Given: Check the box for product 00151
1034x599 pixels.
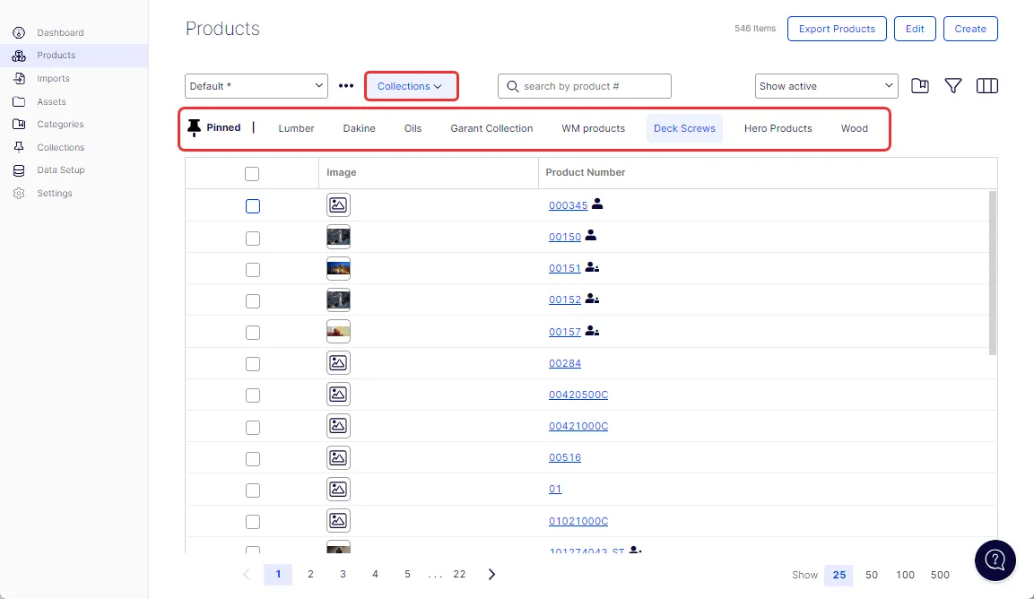Looking at the screenshot, I should click(x=253, y=270).
